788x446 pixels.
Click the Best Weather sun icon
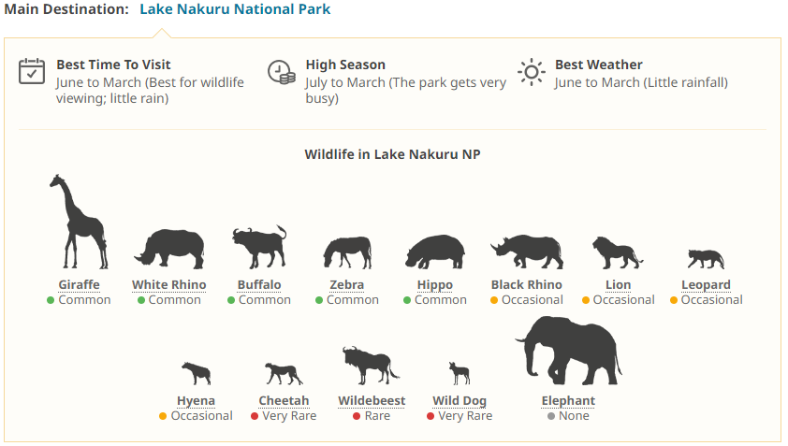tap(532, 72)
